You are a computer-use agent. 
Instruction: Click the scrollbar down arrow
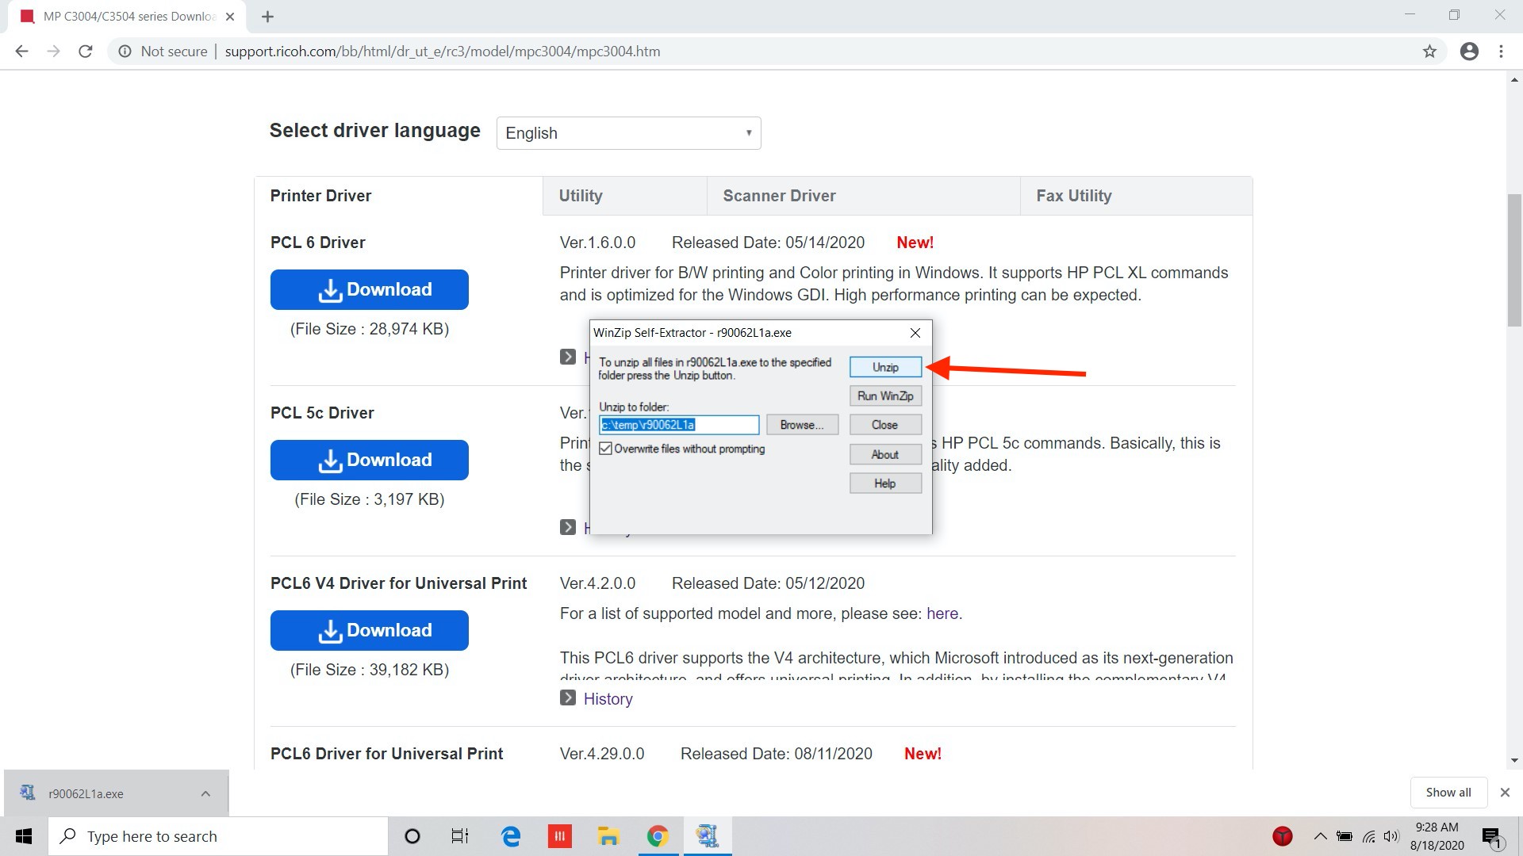(1514, 761)
